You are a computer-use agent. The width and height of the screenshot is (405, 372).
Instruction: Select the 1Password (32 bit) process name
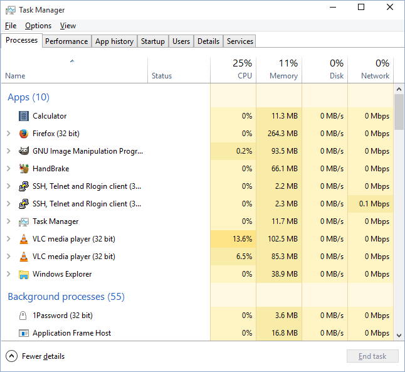[x=63, y=316]
